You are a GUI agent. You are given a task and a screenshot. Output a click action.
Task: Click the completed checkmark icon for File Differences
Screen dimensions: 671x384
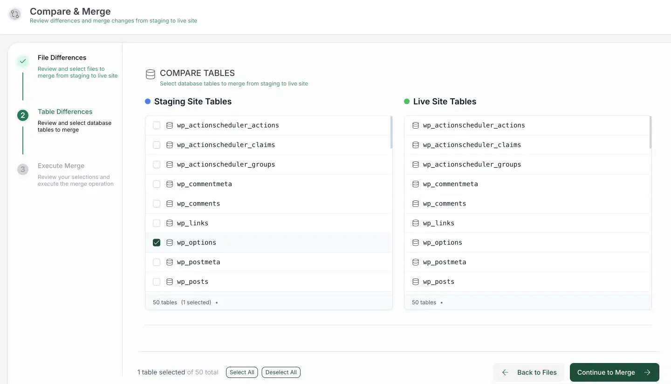coord(23,61)
